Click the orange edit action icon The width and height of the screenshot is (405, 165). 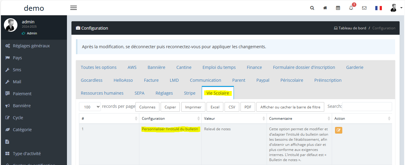click(x=339, y=130)
